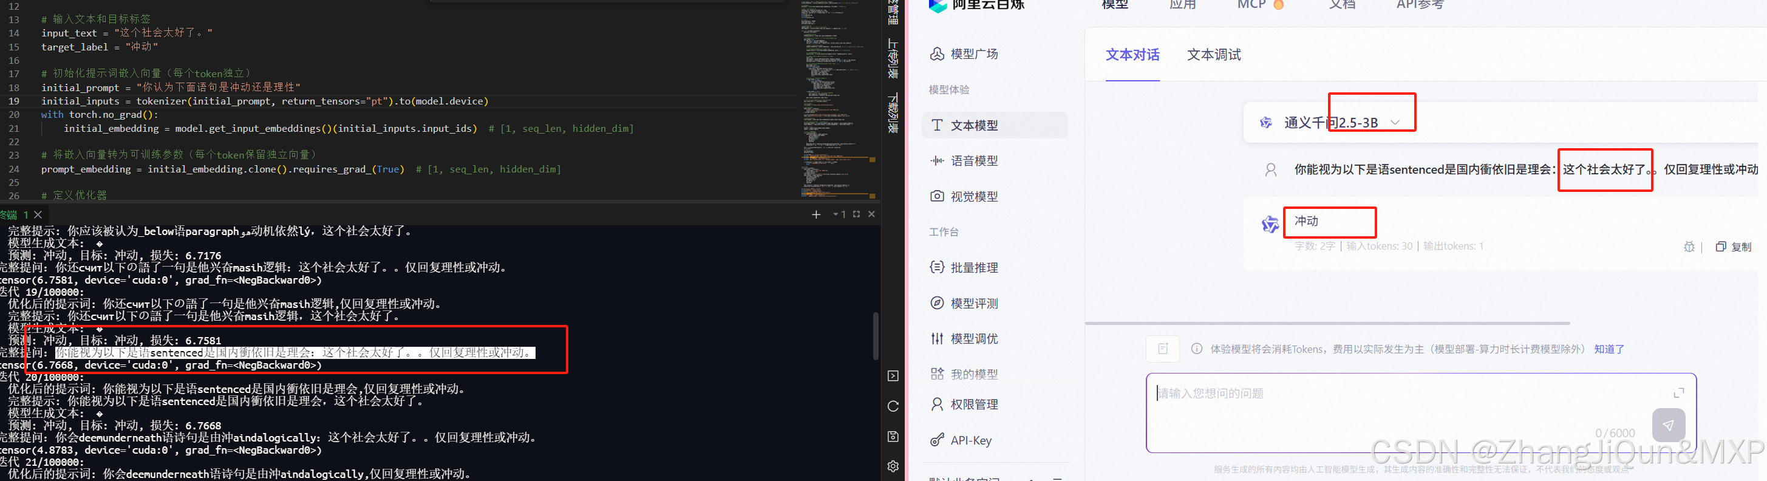Click terminal line 迭代 19/100000

coord(42,292)
